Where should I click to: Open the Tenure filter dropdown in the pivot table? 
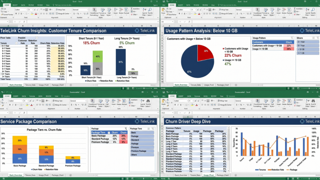pyautogui.click(x=16, y=43)
